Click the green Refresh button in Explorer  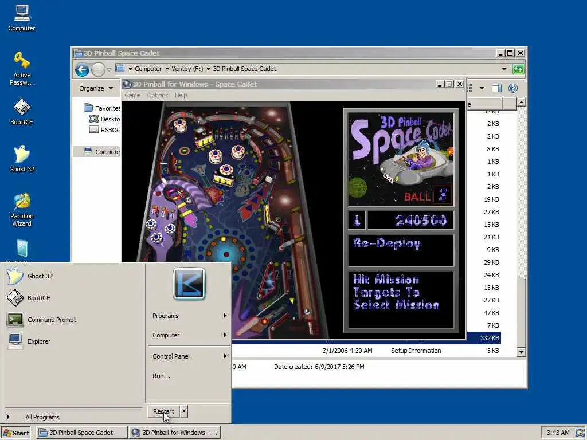coord(518,69)
